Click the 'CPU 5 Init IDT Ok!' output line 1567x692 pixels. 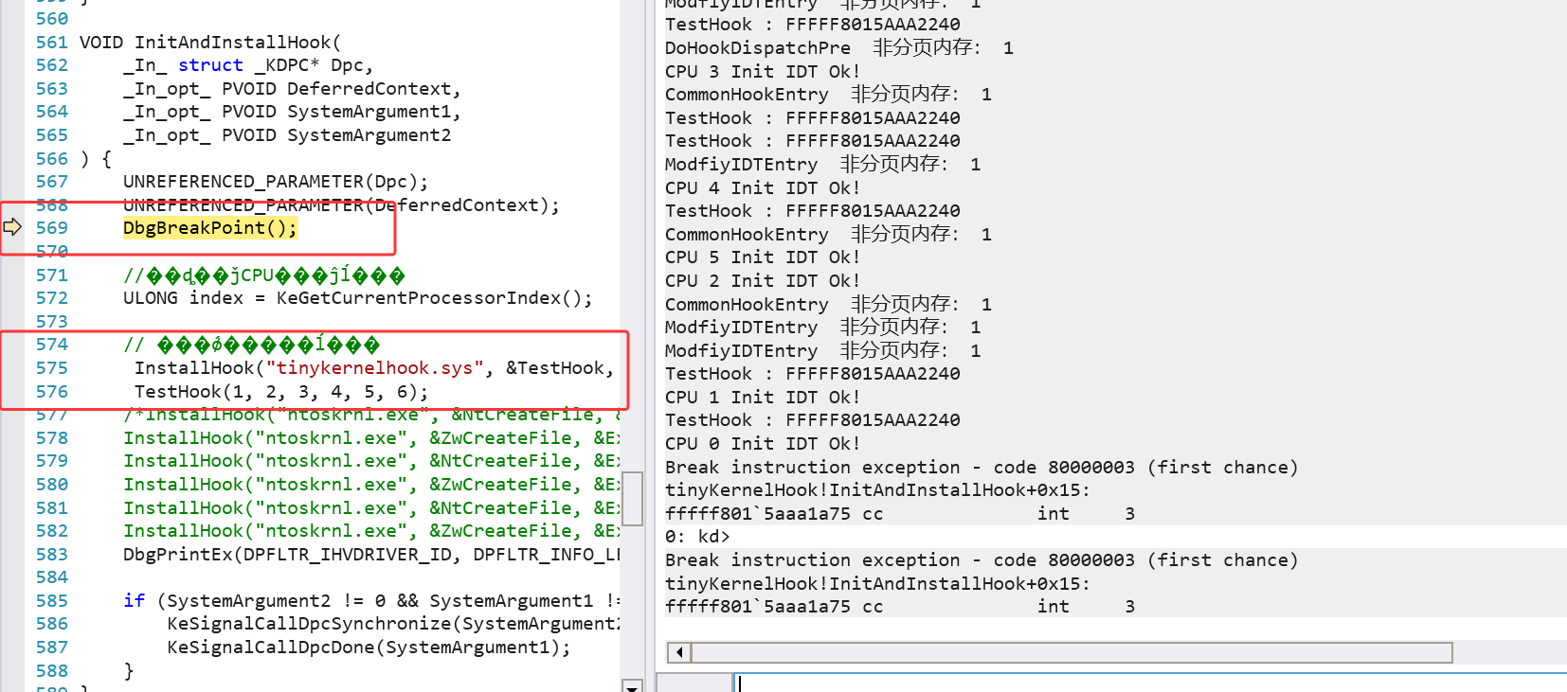click(x=763, y=257)
